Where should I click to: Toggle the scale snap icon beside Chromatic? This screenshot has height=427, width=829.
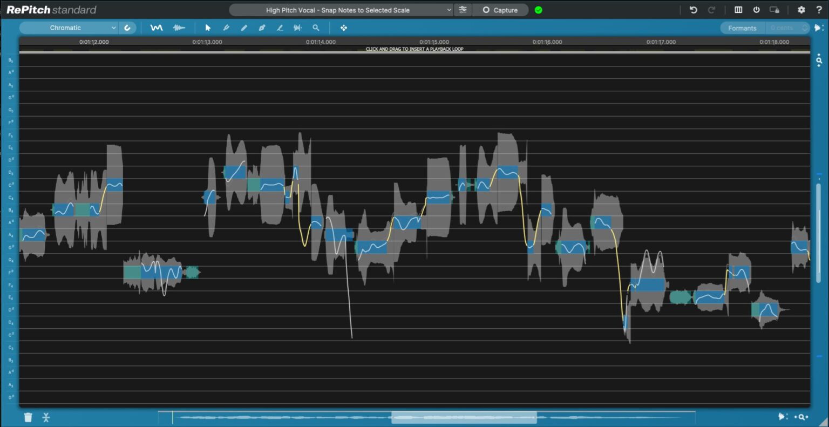coord(127,28)
